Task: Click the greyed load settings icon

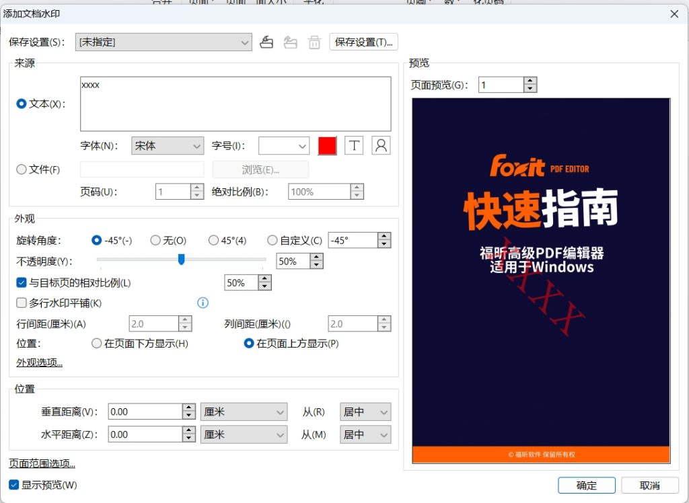Action: 290,42
